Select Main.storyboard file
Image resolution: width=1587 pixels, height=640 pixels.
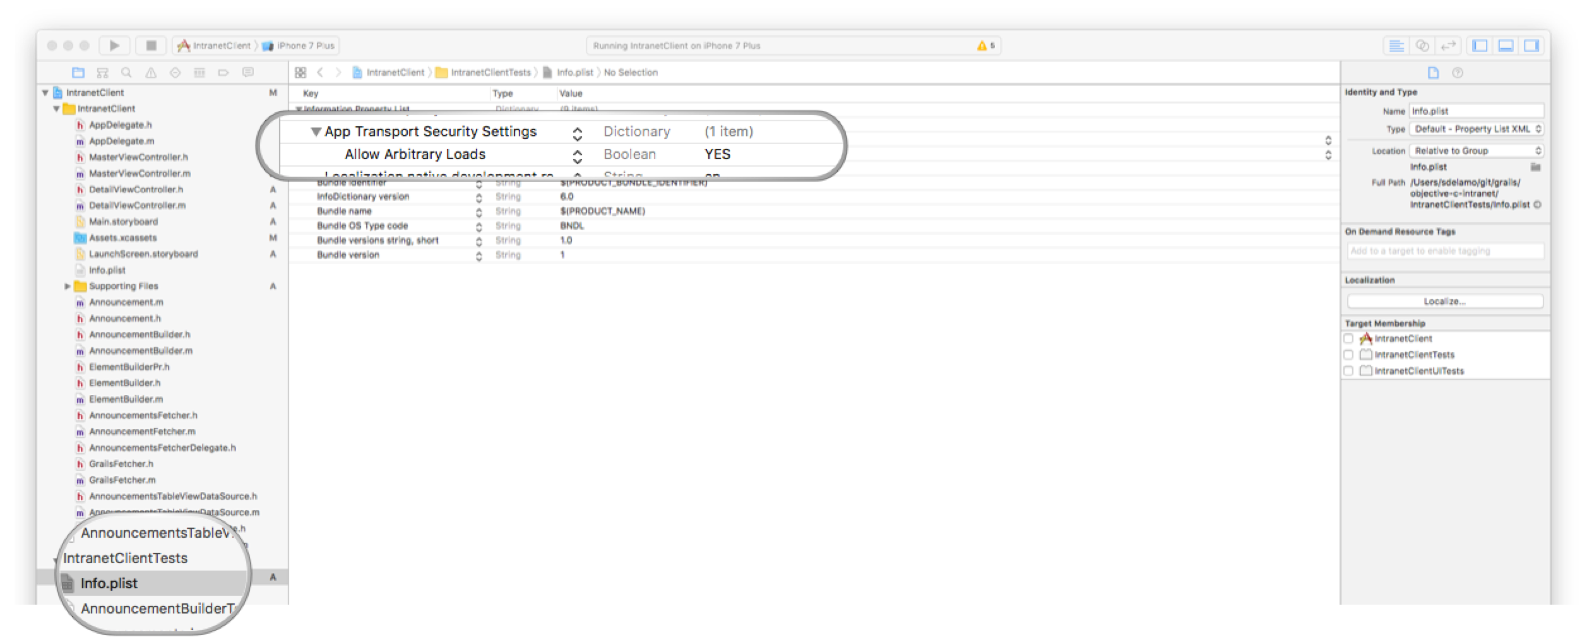123,222
